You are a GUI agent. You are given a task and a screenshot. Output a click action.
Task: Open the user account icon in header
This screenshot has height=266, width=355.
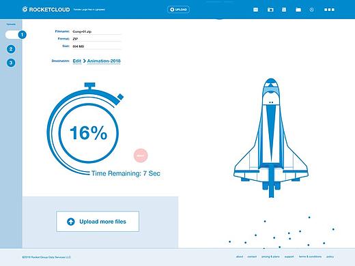pyautogui.click(x=312, y=10)
